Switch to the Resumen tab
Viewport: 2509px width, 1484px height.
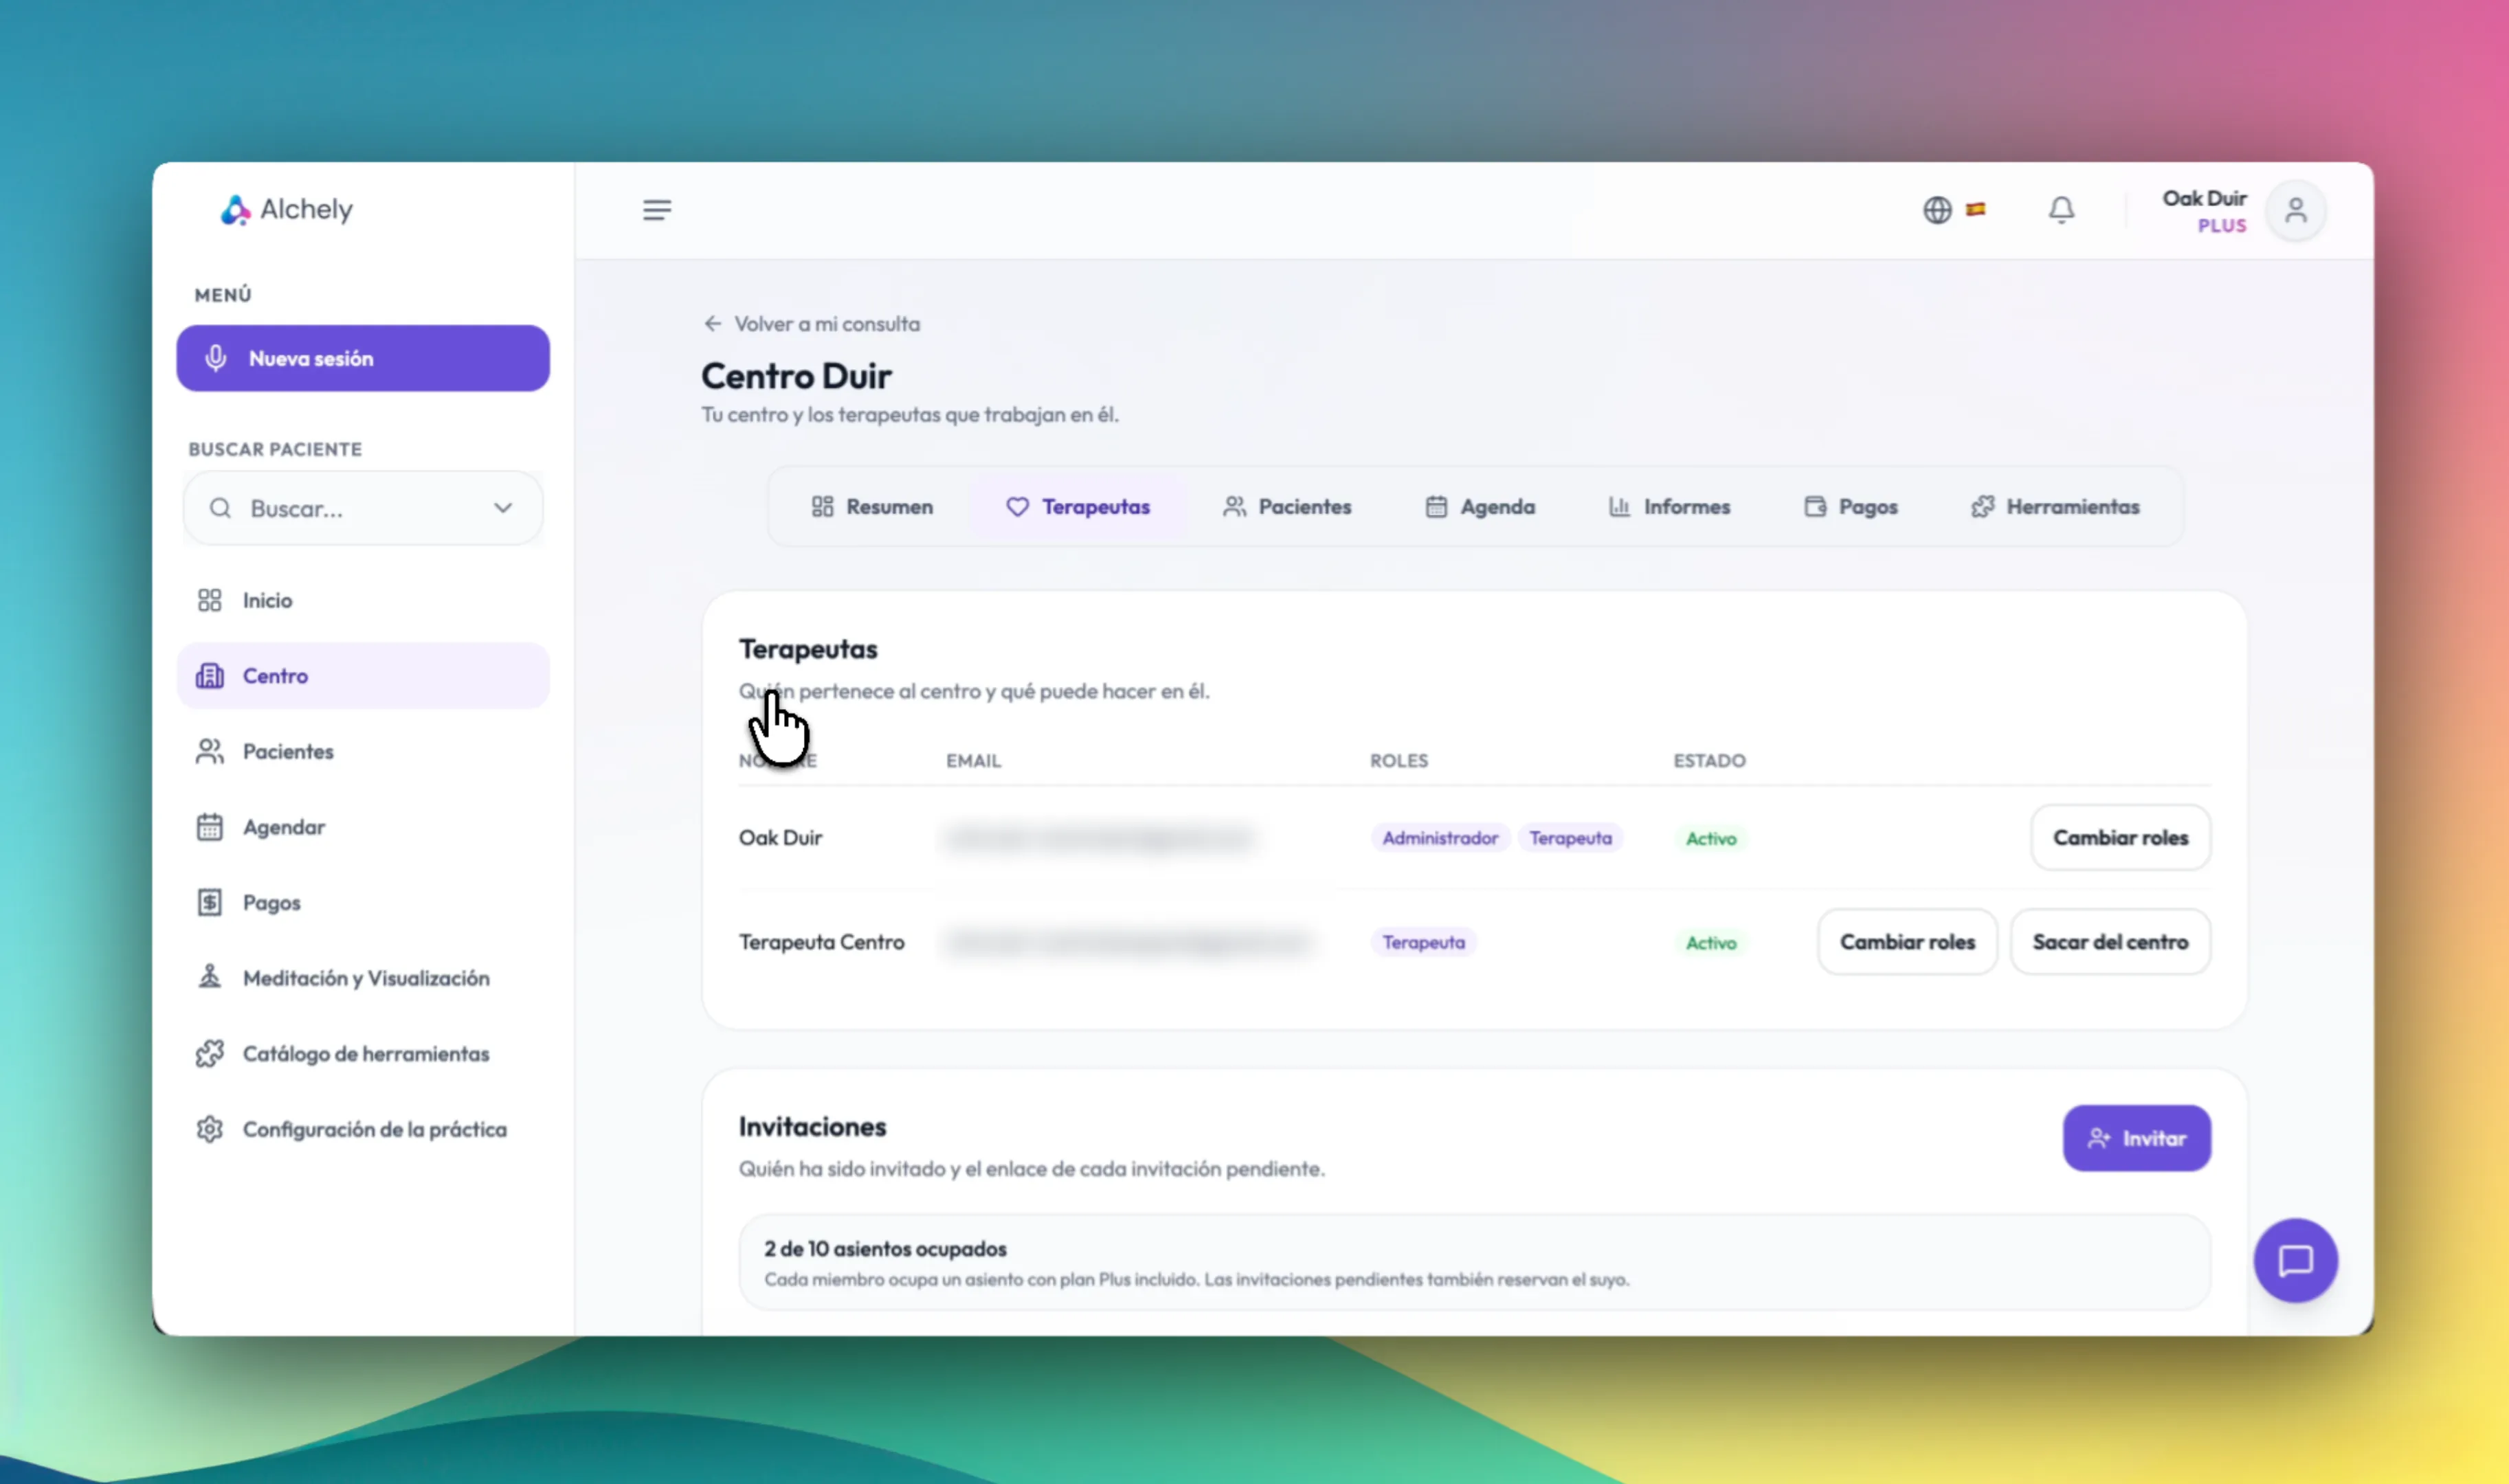pos(872,507)
